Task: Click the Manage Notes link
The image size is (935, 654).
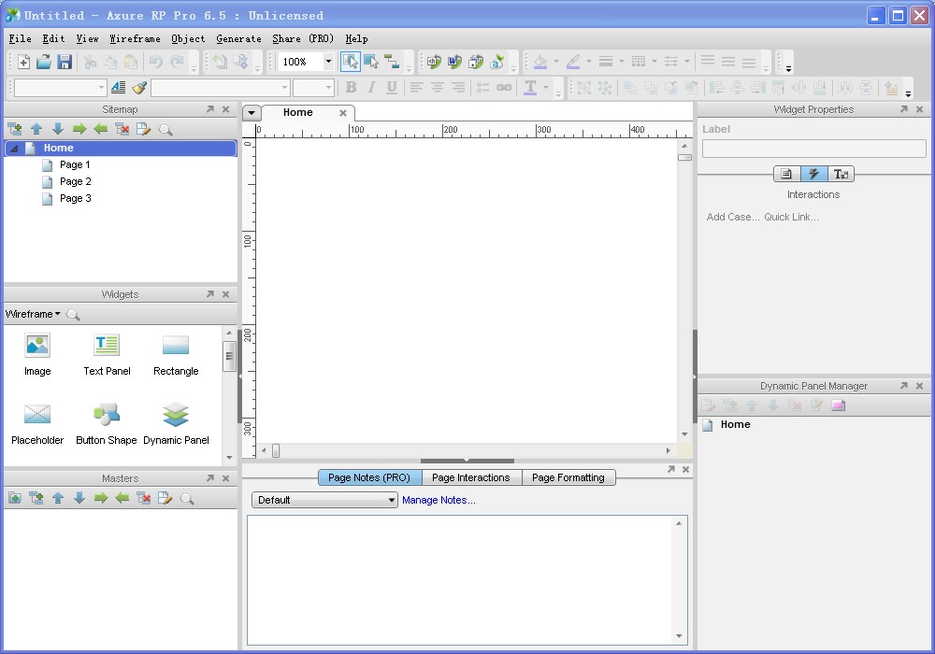Action: click(439, 501)
